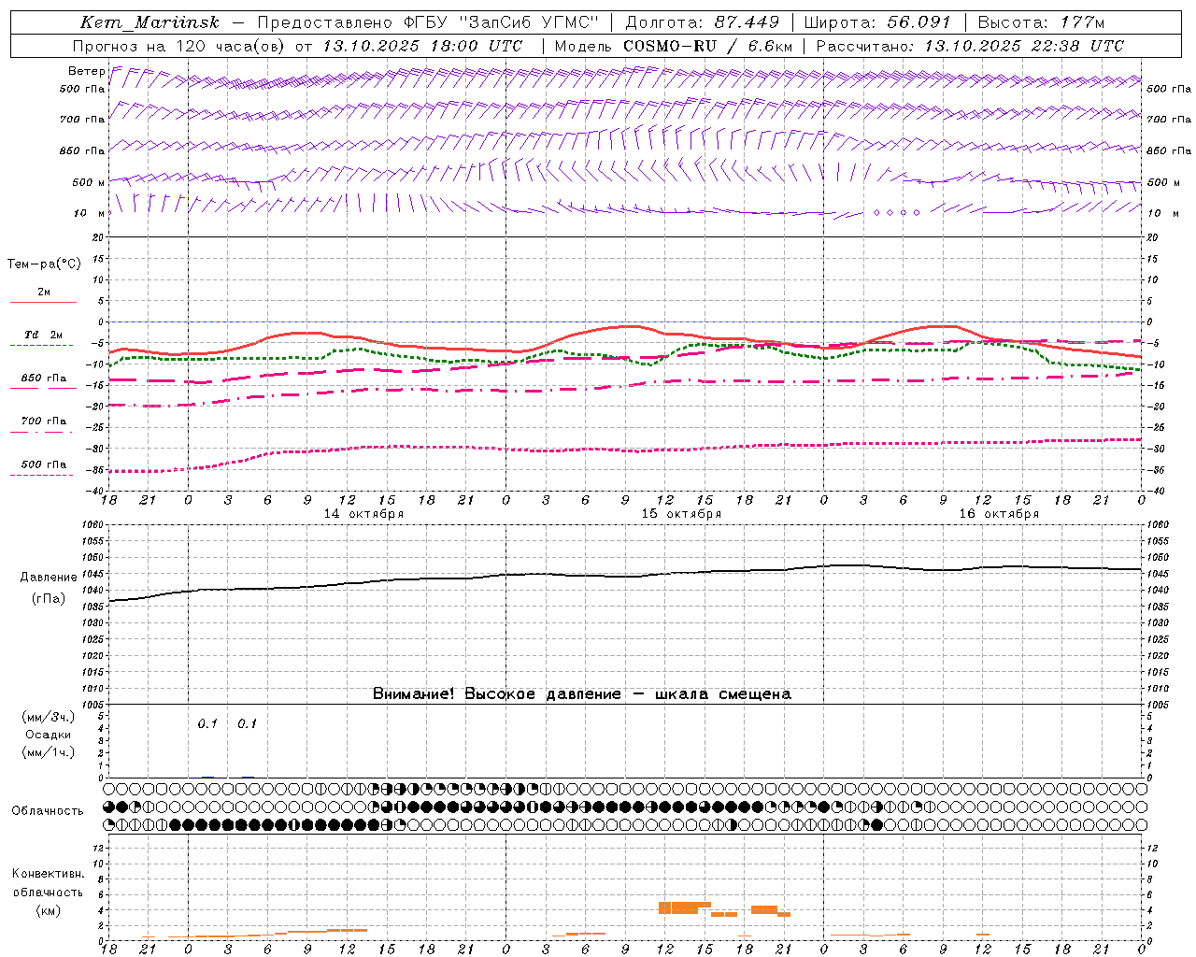This screenshot has height=957, width=1196.
Task: Click the 10 м wind level label on the left
Action: [x=89, y=213]
